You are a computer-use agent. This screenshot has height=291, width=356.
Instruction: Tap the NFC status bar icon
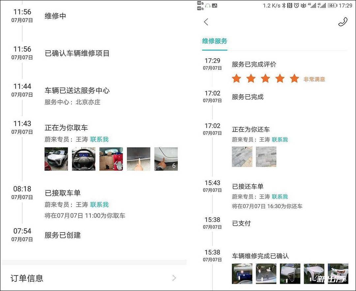[289, 6]
